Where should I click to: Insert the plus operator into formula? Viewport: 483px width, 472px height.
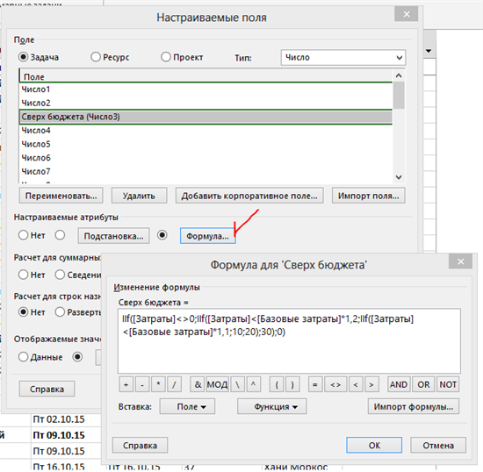pos(126,384)
